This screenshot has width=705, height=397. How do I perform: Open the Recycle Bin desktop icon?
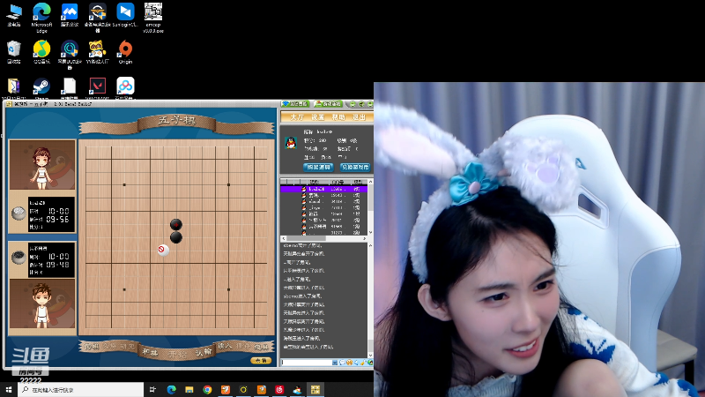(14, 52)
